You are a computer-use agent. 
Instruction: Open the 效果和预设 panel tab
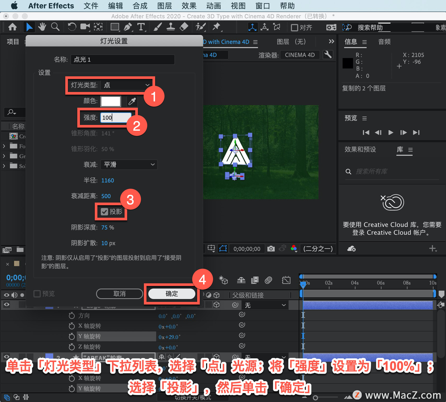click(360, 150)
